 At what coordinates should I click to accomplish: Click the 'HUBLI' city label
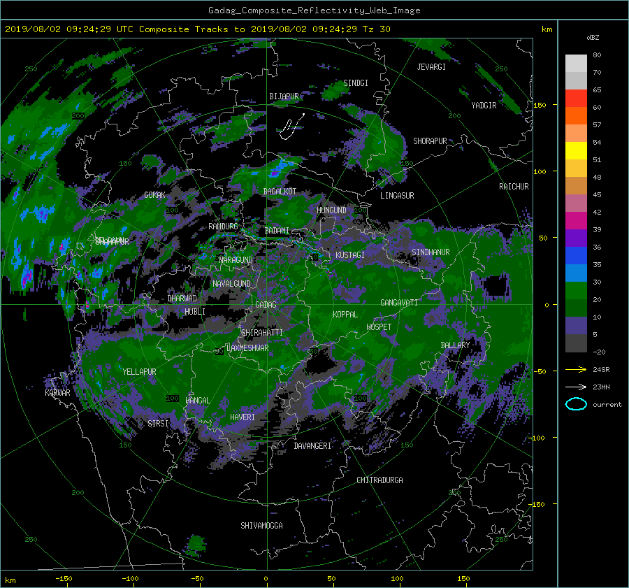[195, 312]
